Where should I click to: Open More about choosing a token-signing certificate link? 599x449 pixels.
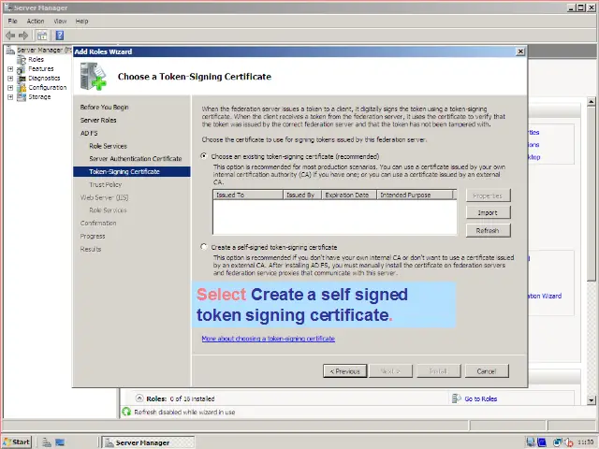pyautogui.click(x=269, y=339)
